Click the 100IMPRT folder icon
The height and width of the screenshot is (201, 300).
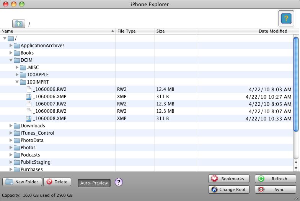point(23,82)
